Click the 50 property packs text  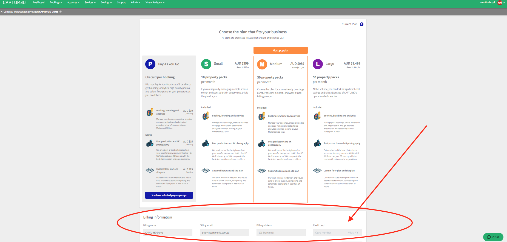tap(326, 77)
